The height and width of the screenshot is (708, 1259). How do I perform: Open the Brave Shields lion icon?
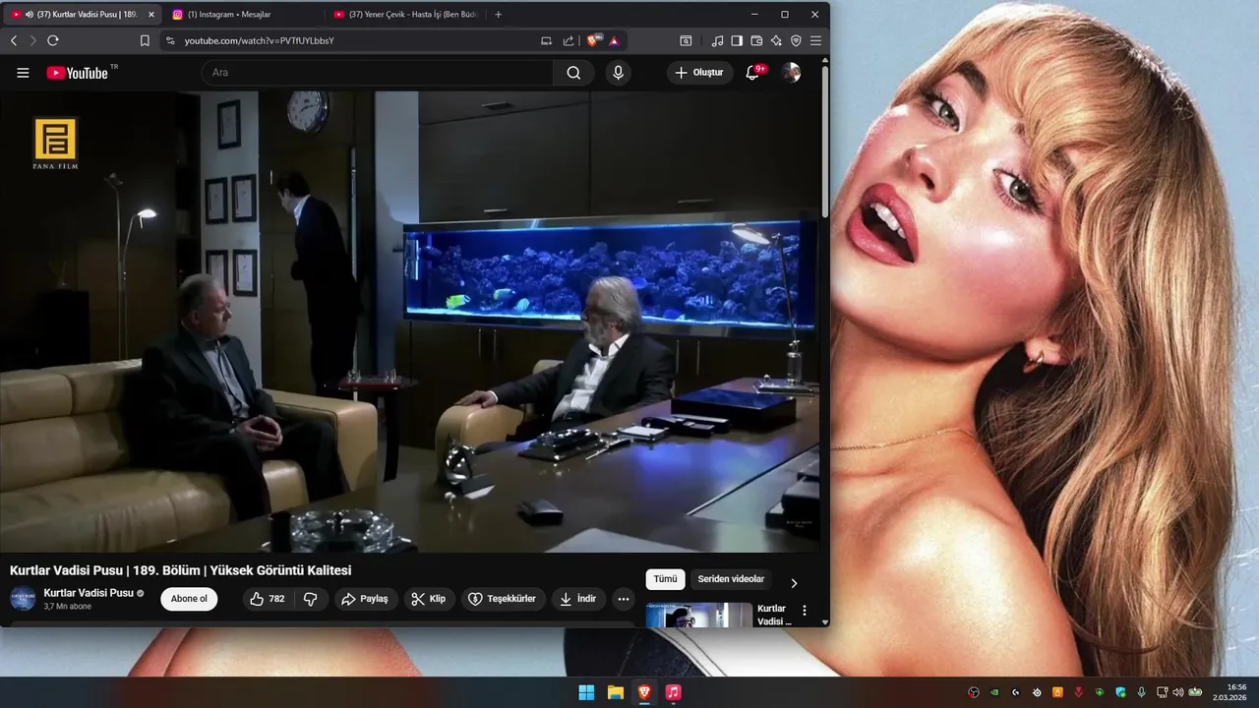(593, 40)
